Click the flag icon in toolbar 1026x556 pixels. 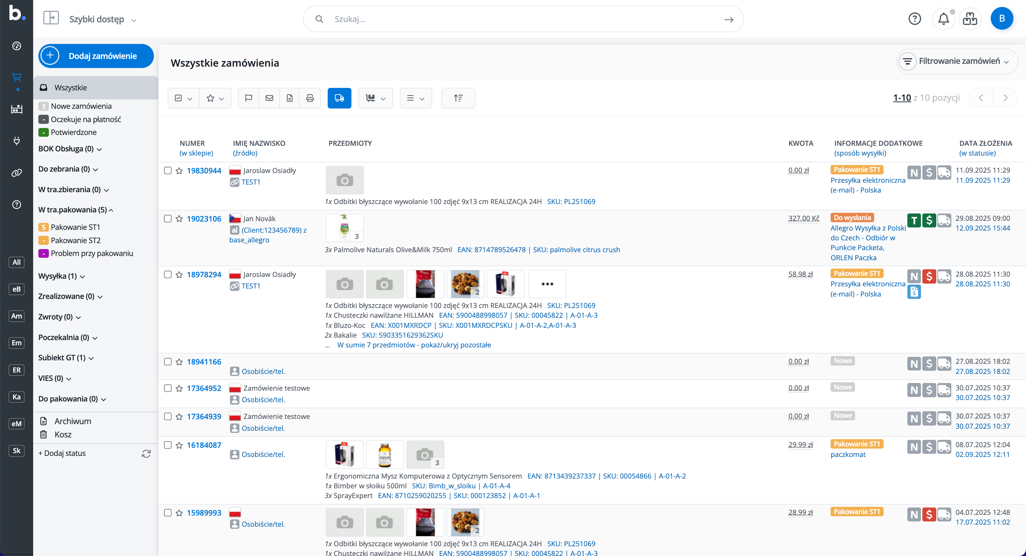(x=248, y=98)
